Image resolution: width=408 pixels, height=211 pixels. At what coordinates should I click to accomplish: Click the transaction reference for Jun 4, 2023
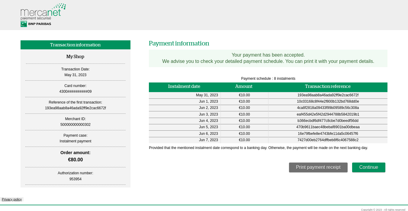pyautogui.click(x=328, y=121)
